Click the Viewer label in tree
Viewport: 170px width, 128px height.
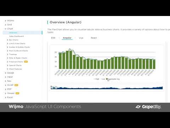(x=11, y=93)
